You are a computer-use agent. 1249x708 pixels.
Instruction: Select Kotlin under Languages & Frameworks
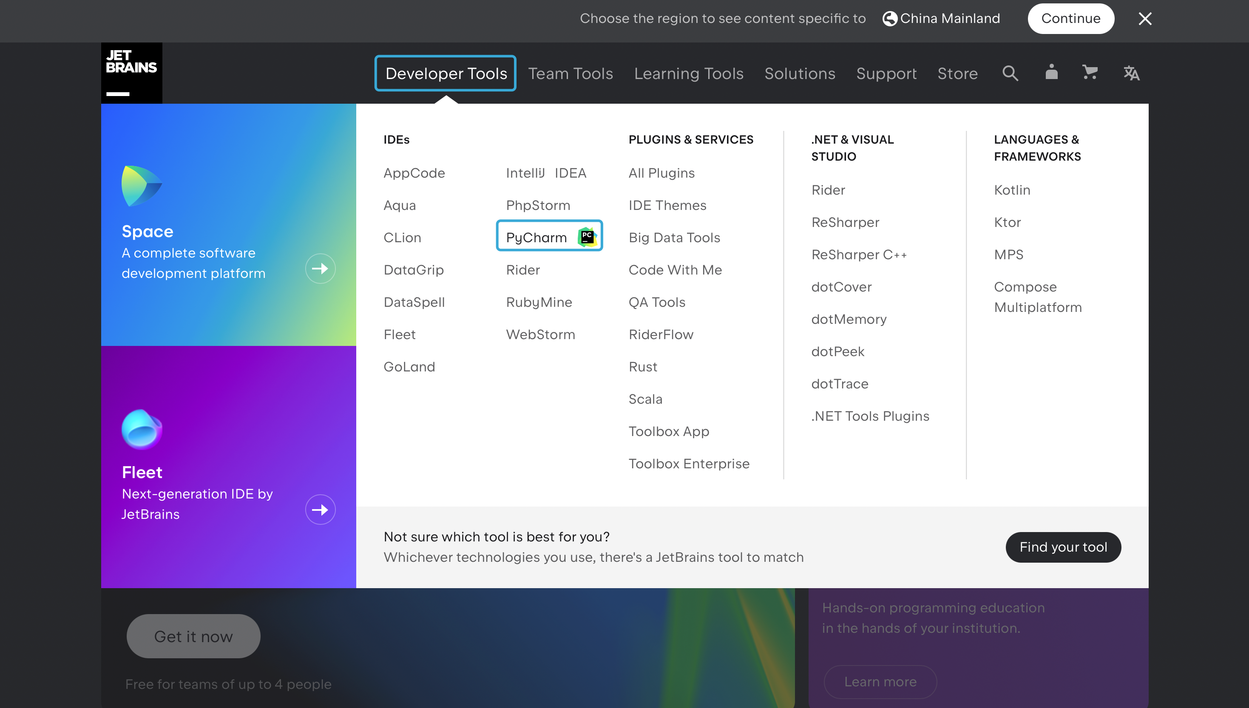pyautogui.click(x=1012, y=190)
